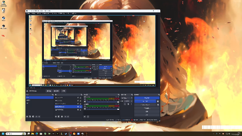Open the View menu in OBS
The height and width of the screenshot is (136, 242).
(39, 13)
